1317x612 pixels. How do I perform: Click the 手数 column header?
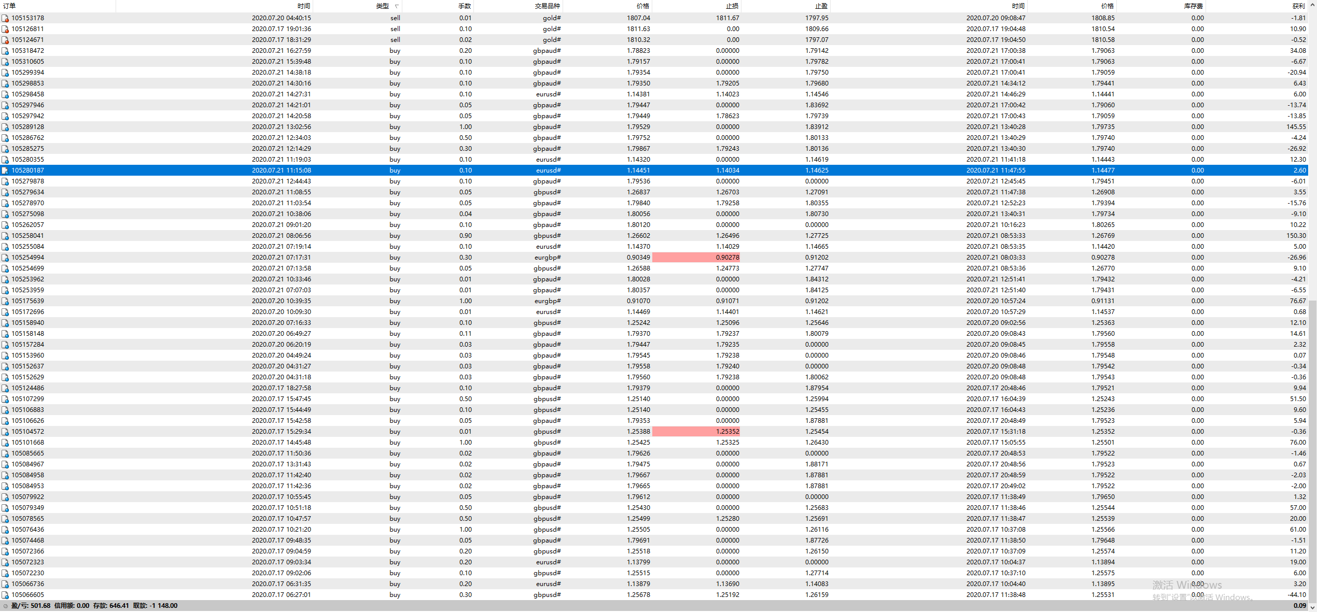(465, 6)
